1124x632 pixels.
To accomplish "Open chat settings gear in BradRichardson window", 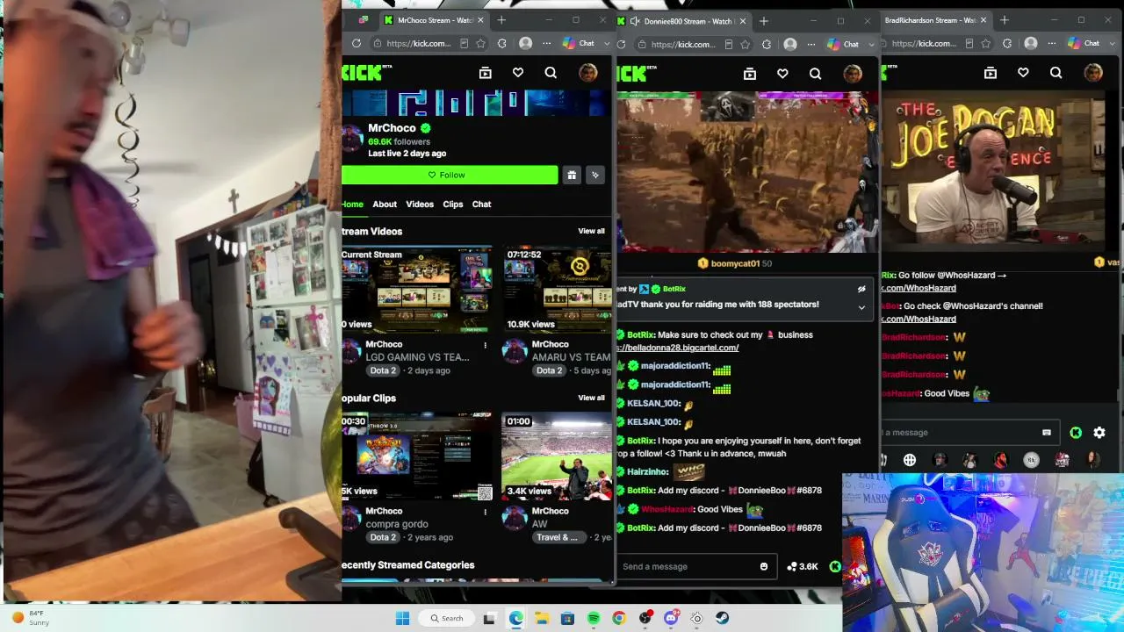I will [x=1099, y=433].
